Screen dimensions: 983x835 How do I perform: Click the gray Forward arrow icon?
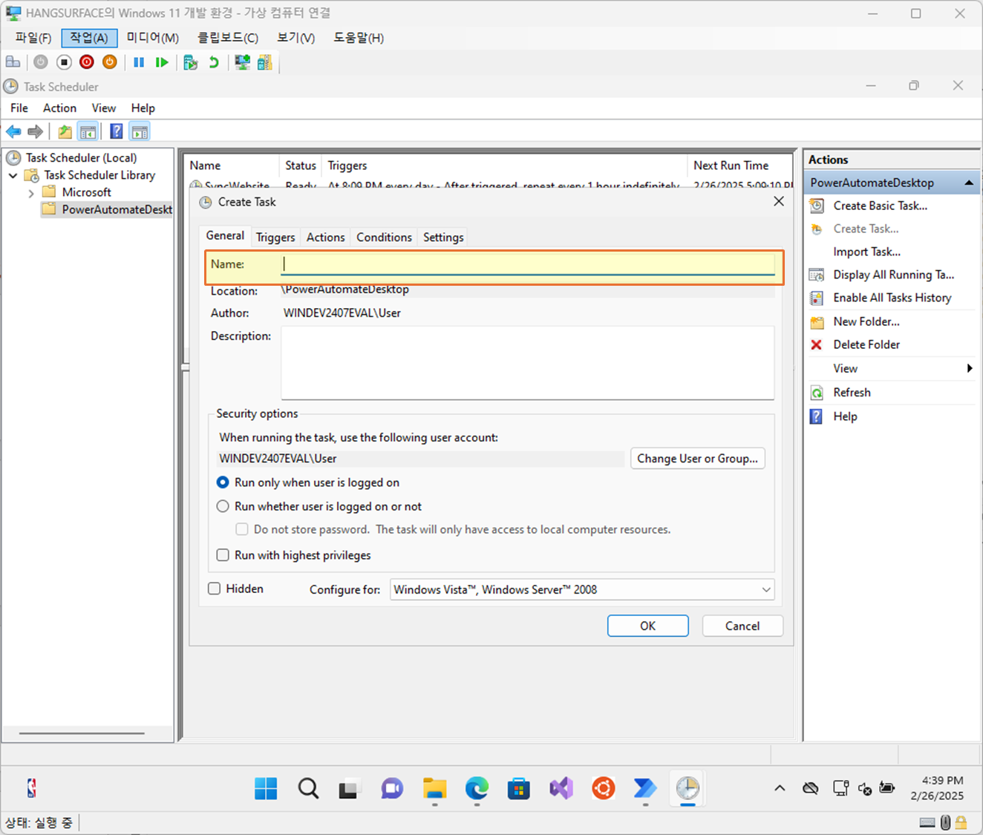coord(35,131)
